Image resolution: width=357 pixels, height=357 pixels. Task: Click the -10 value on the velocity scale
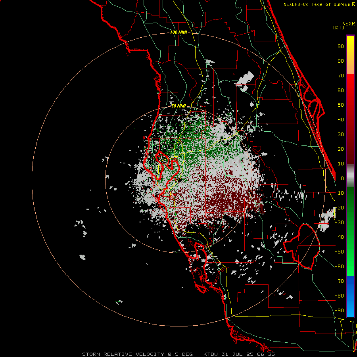point(339,193)
